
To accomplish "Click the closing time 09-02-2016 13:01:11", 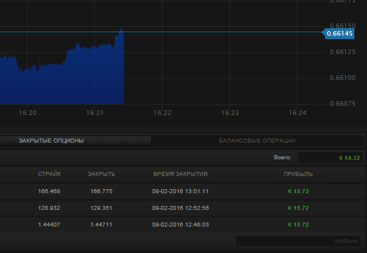I will [x=180, y=191].
